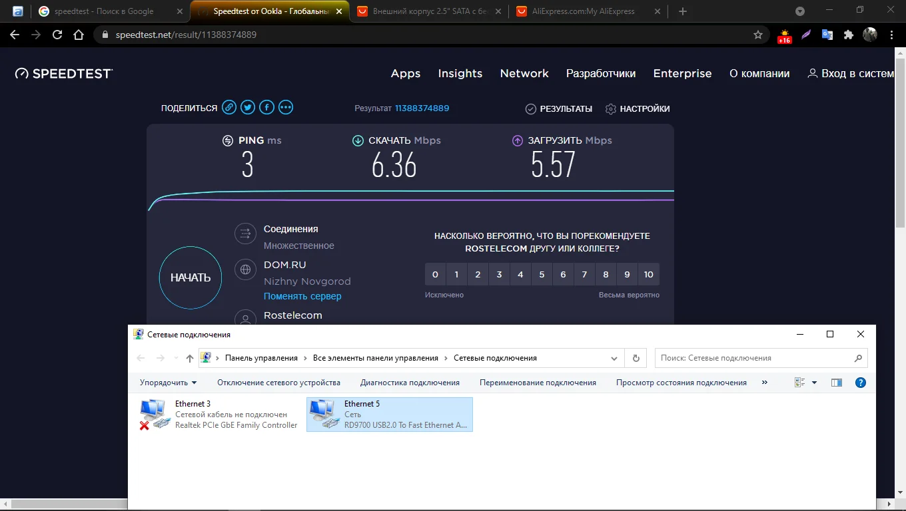
Task: Open the Network menu item
Action: (x=524, y=73)
